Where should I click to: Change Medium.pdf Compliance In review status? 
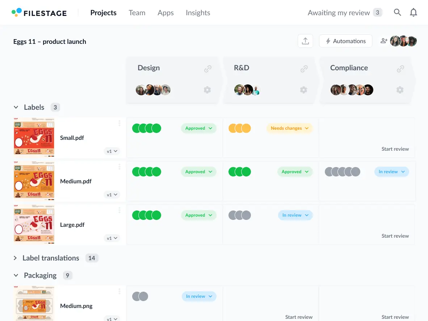click(391, 172)
